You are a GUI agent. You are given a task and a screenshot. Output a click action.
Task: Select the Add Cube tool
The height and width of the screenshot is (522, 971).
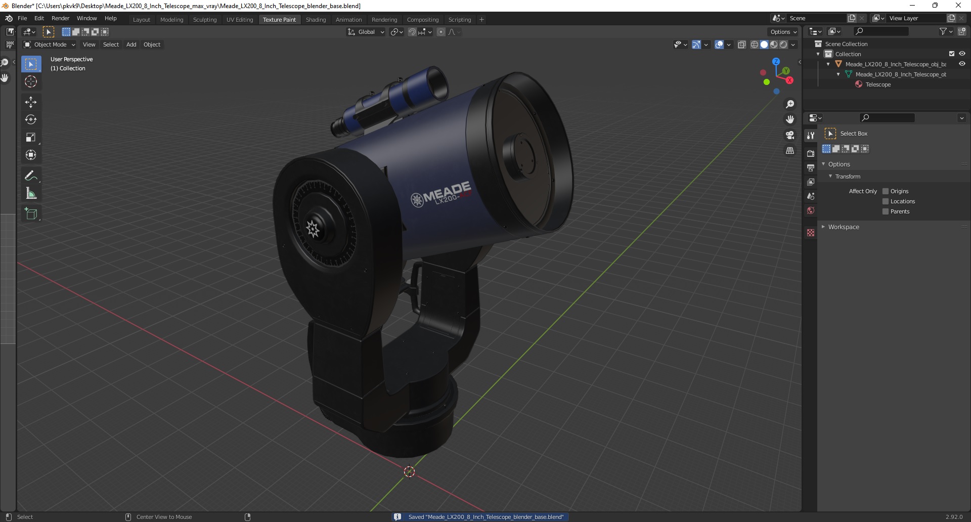pyautogui.click(x=31, y=214)
